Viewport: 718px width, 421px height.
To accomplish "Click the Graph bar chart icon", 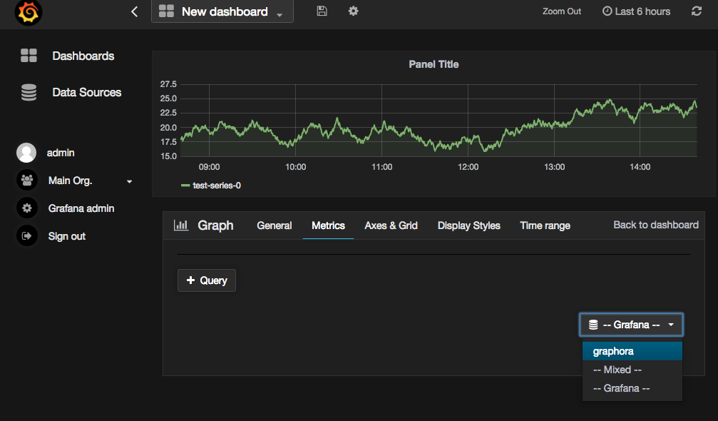I will [x=181, y=225].
